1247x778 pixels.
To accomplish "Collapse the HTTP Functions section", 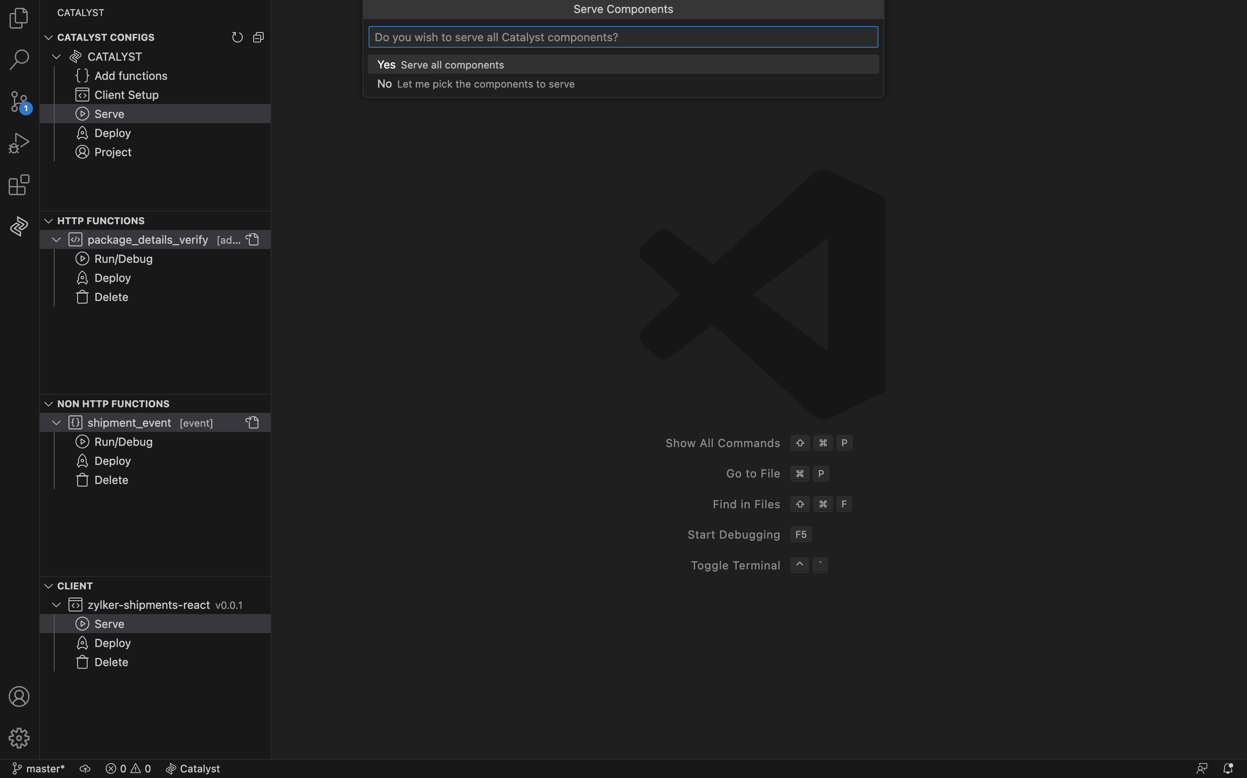I will click(49, 221).
